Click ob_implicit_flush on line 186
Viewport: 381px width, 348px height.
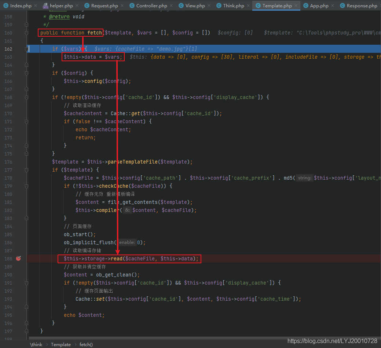point(89,242)
